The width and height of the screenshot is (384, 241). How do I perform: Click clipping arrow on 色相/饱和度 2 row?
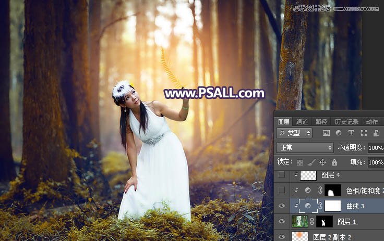coord(296,190)
